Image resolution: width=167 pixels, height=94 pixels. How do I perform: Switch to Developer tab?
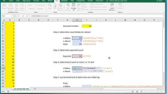(64, 1)
